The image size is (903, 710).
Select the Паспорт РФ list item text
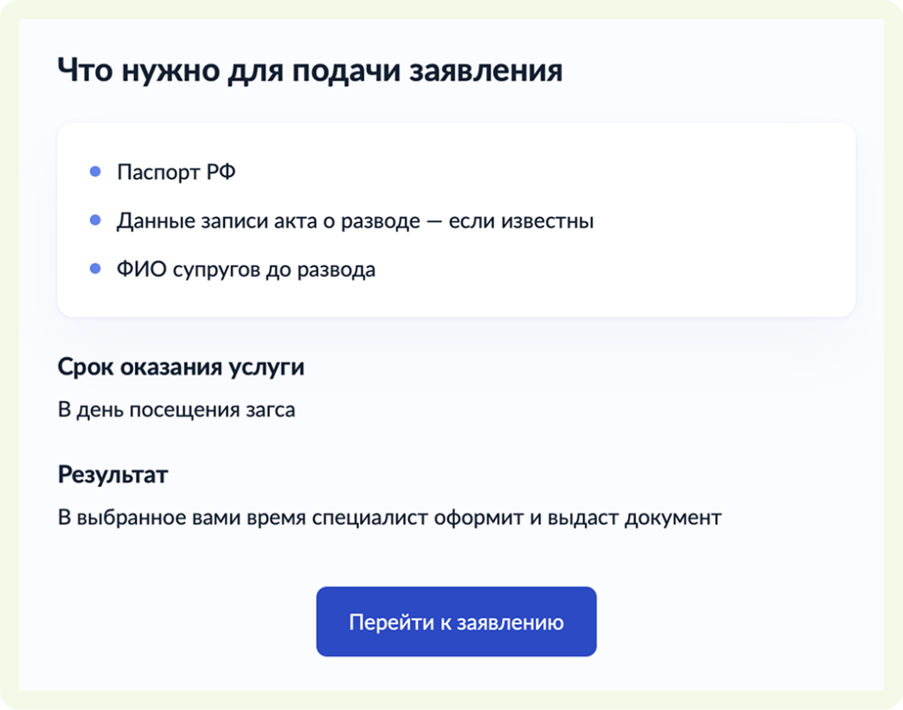point(175,172)
